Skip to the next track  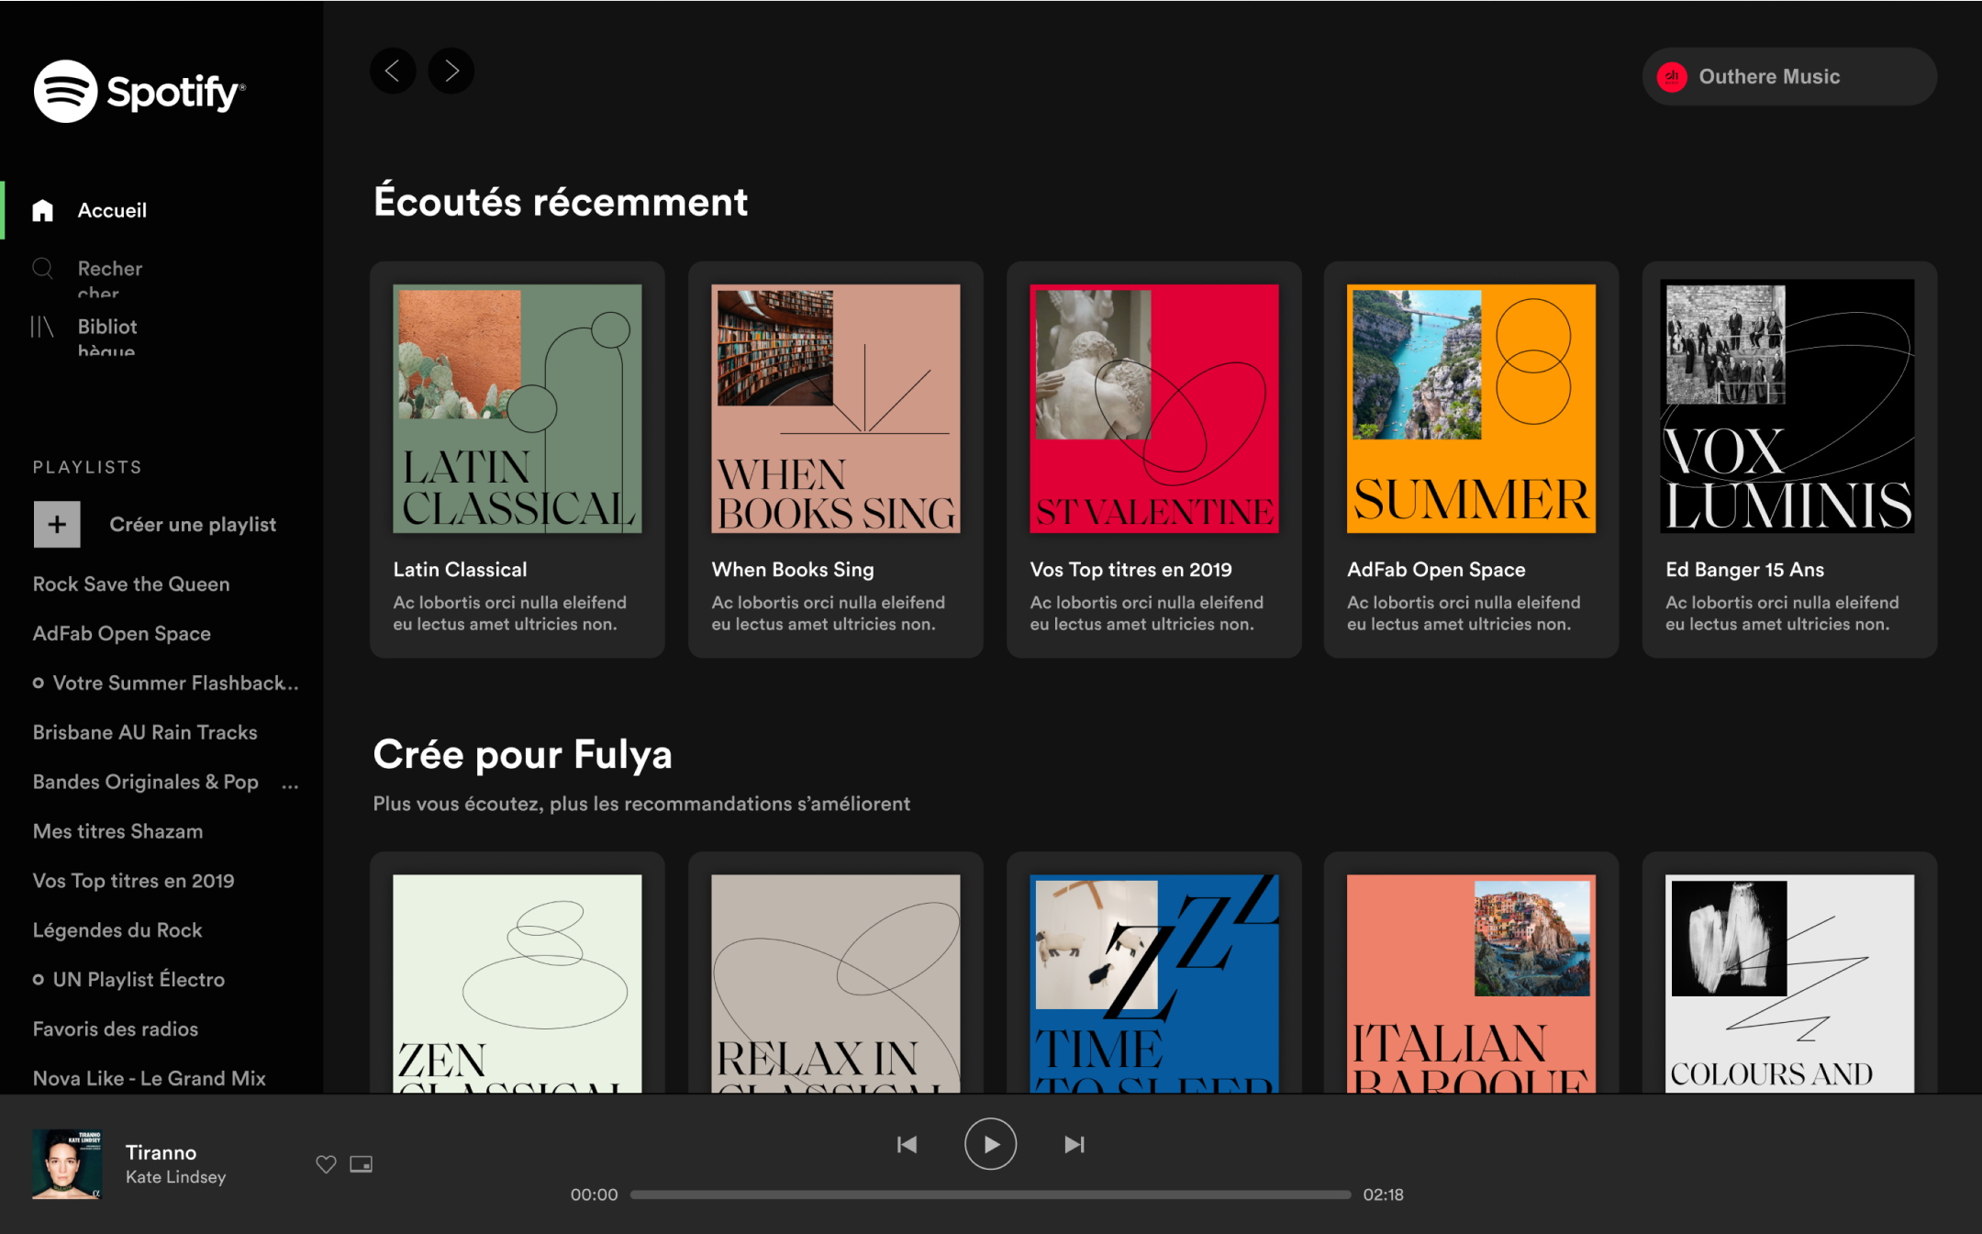(x=1074, y=1144)
